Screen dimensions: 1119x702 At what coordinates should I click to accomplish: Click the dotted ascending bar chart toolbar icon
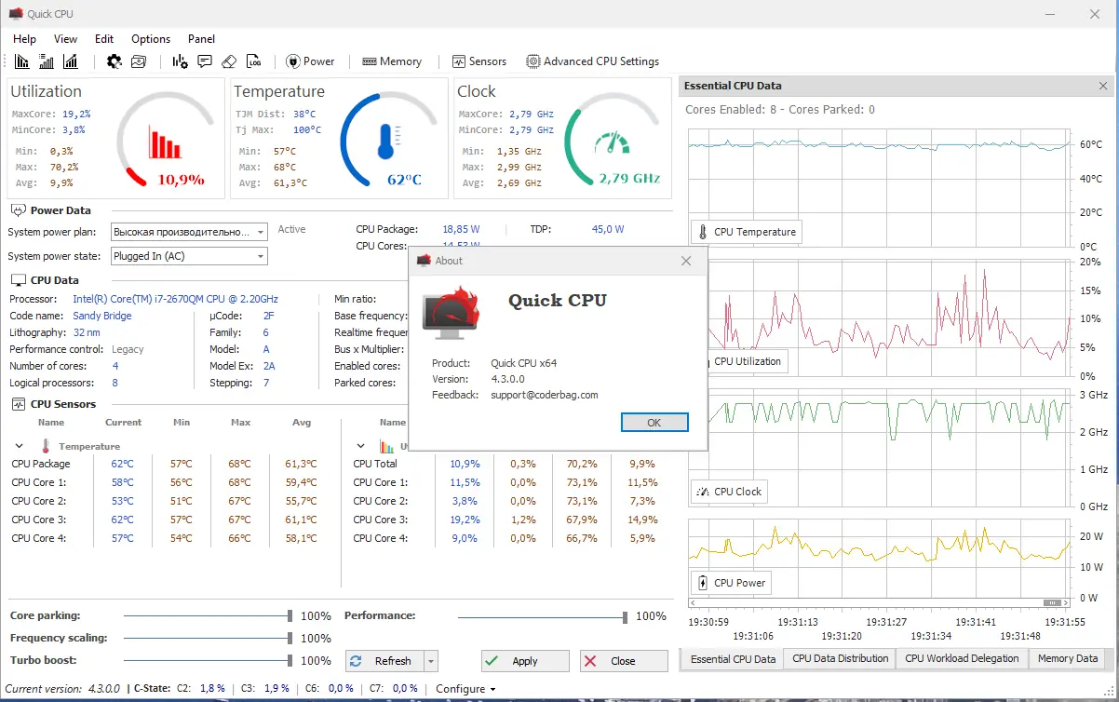47,61
